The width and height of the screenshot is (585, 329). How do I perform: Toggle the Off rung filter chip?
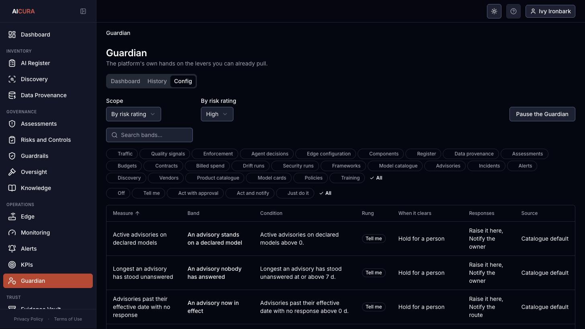pos(118,193)
